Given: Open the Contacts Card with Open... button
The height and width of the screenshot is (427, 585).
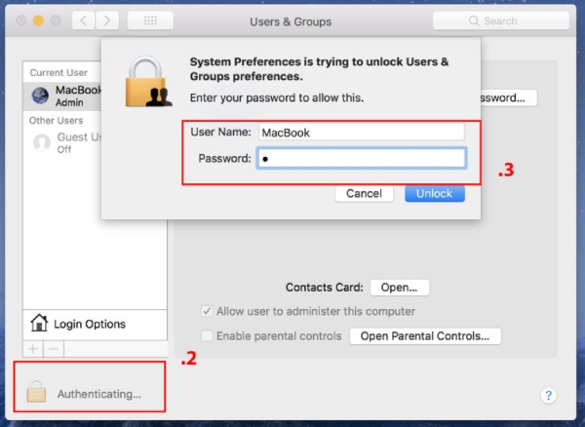Looking at the screenshot, I should click(400, 288).
